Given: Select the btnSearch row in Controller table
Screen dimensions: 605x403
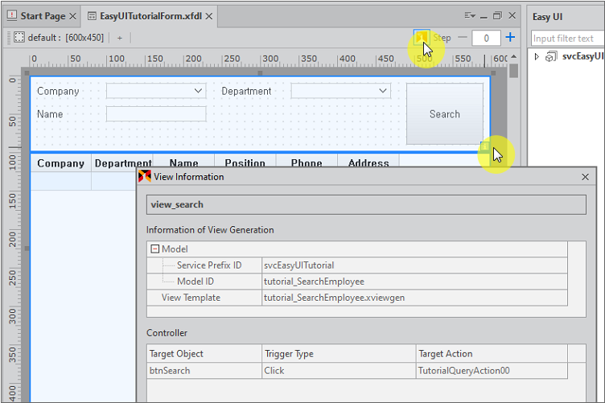Looking at the screenshot, I should (205, 371).
